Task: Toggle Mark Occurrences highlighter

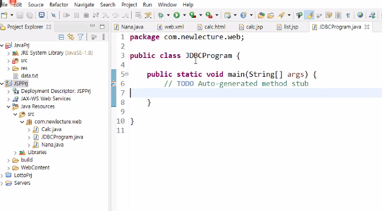Action: point(309,16)
